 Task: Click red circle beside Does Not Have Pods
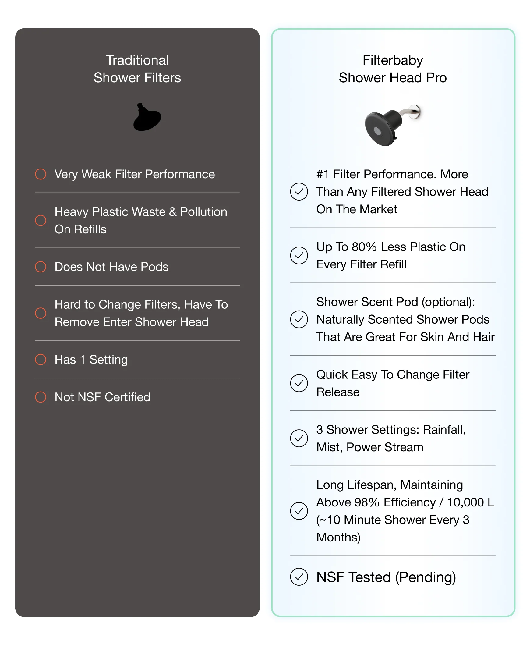point(41,267)
